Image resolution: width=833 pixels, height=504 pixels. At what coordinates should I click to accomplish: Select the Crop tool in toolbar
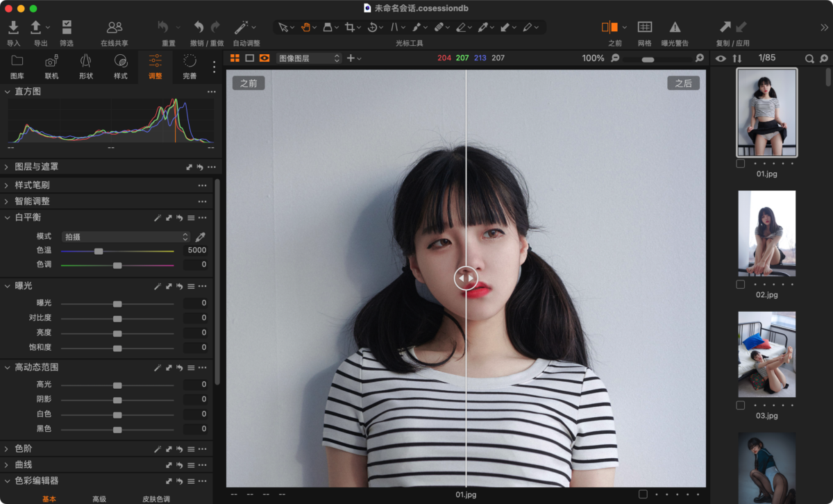(349, 27)
